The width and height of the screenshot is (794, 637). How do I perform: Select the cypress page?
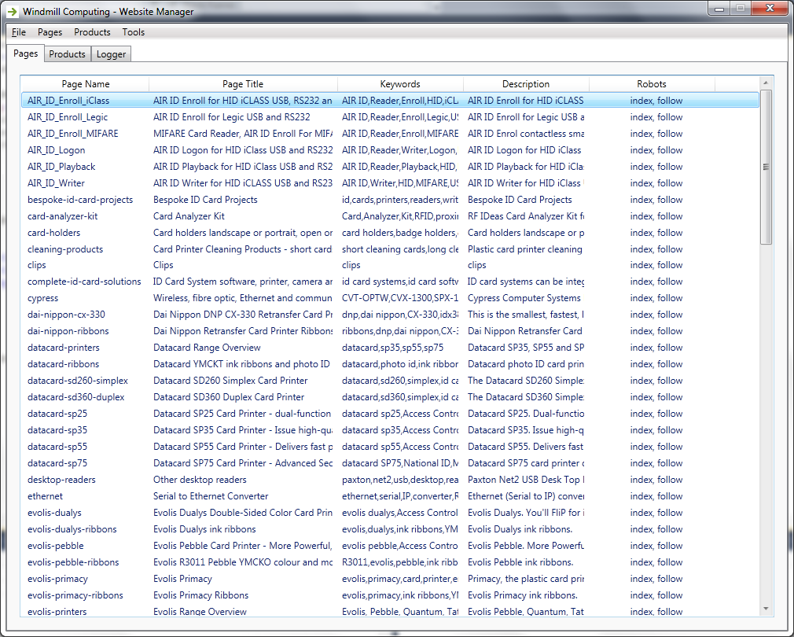coord(42,298)
